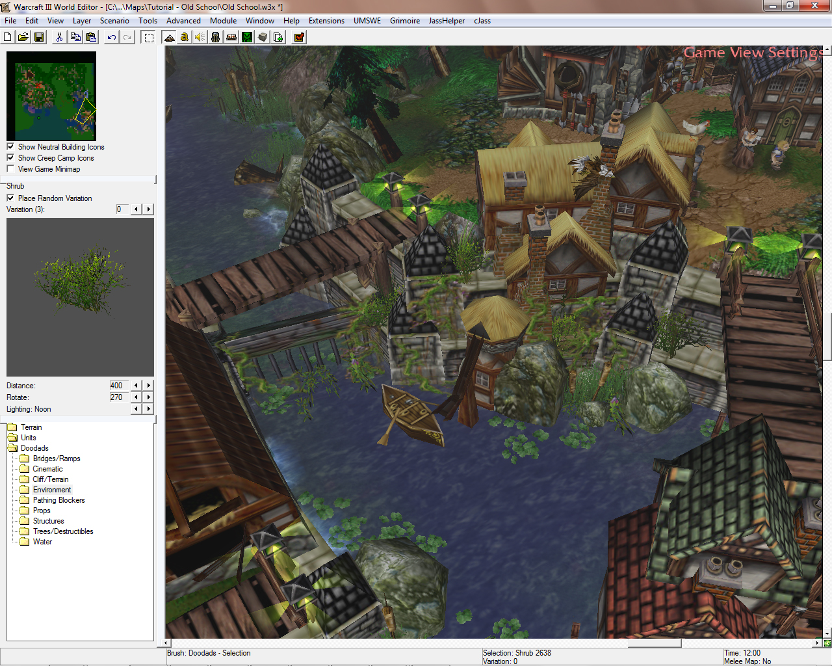832x666 pixels.
Task: Open the Object Editor helmet icon
Action: (216, 37)
